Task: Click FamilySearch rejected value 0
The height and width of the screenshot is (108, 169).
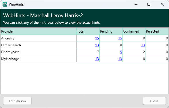Action: (x=167, y=45)
